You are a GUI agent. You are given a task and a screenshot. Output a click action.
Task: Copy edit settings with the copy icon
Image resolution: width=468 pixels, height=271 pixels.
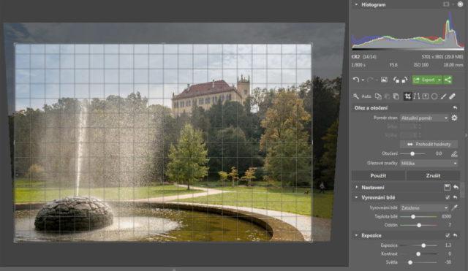click(x=378, y=96)
